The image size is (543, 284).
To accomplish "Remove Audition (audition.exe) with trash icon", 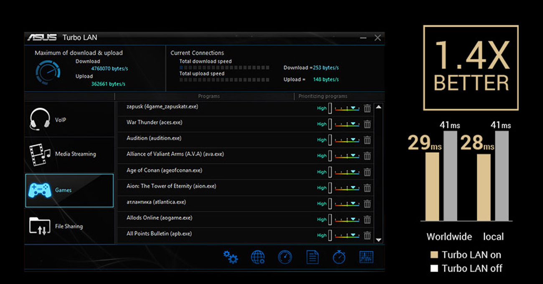I will coord(367,140).
